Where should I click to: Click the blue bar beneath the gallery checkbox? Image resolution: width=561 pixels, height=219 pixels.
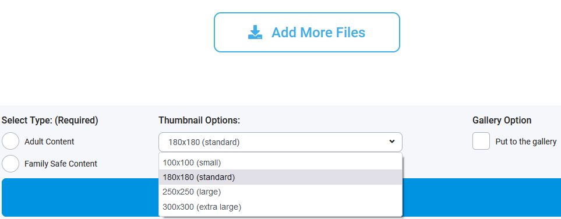point(482,197)
